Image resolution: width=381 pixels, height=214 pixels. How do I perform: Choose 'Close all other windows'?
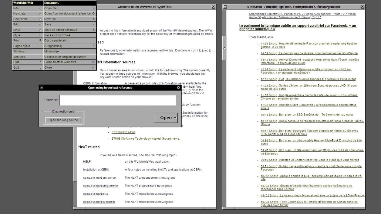(70, 62)
